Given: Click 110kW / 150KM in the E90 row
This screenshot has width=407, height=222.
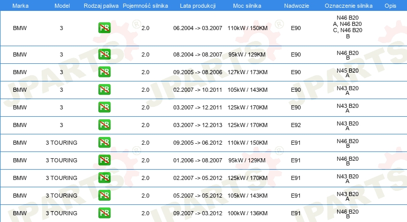Looking at the screenshot, I should tap(247, 28).
